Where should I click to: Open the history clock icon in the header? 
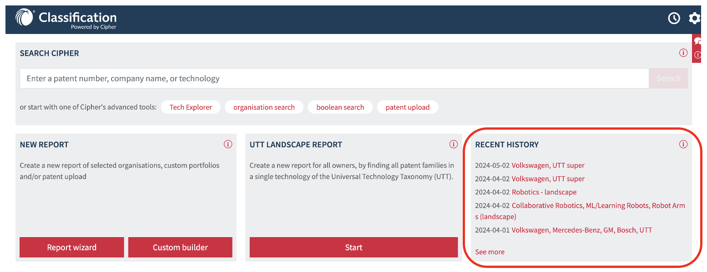pos(674,18)
